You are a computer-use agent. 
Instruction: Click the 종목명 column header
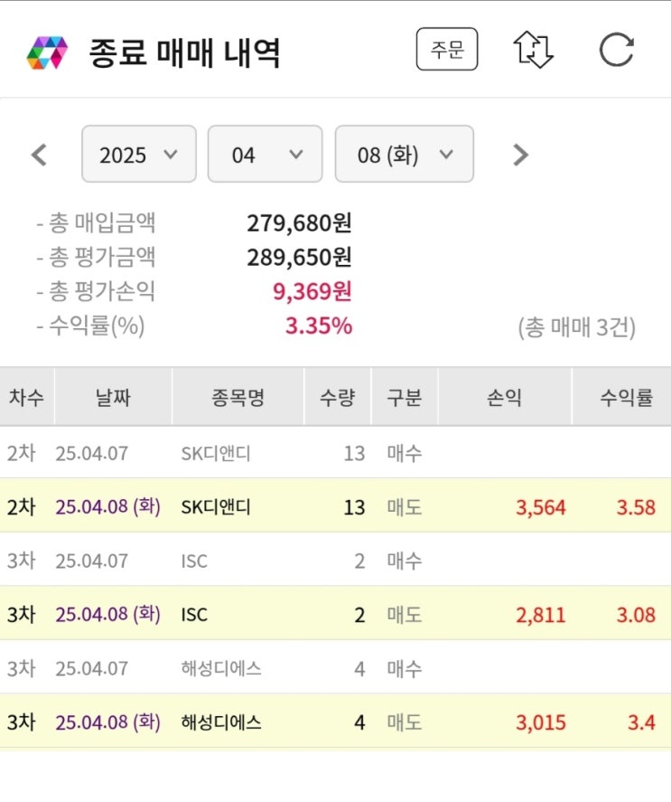tap(238, 397)
